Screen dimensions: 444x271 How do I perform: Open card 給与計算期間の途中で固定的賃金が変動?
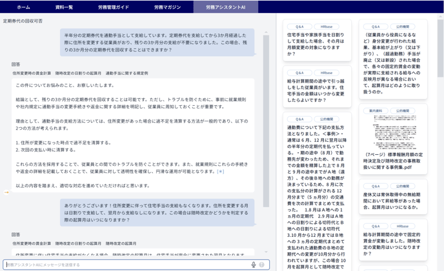(x=393, y=239)
